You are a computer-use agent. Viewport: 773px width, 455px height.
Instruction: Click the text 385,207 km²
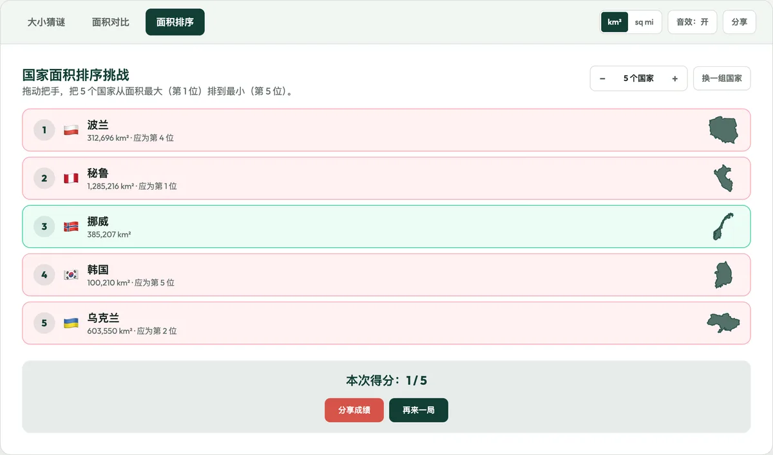click(x=109, y=234)
